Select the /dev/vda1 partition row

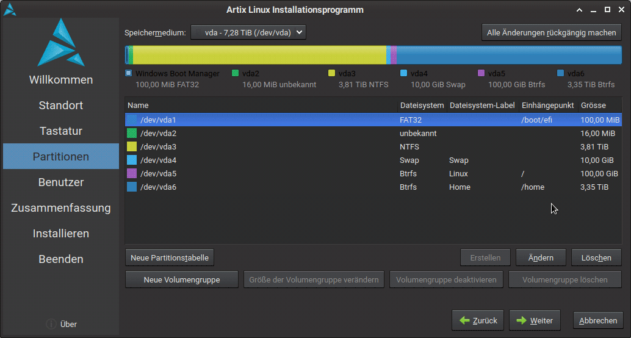pos(373,120)
